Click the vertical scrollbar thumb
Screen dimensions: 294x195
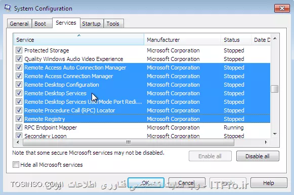coord(275,89)
